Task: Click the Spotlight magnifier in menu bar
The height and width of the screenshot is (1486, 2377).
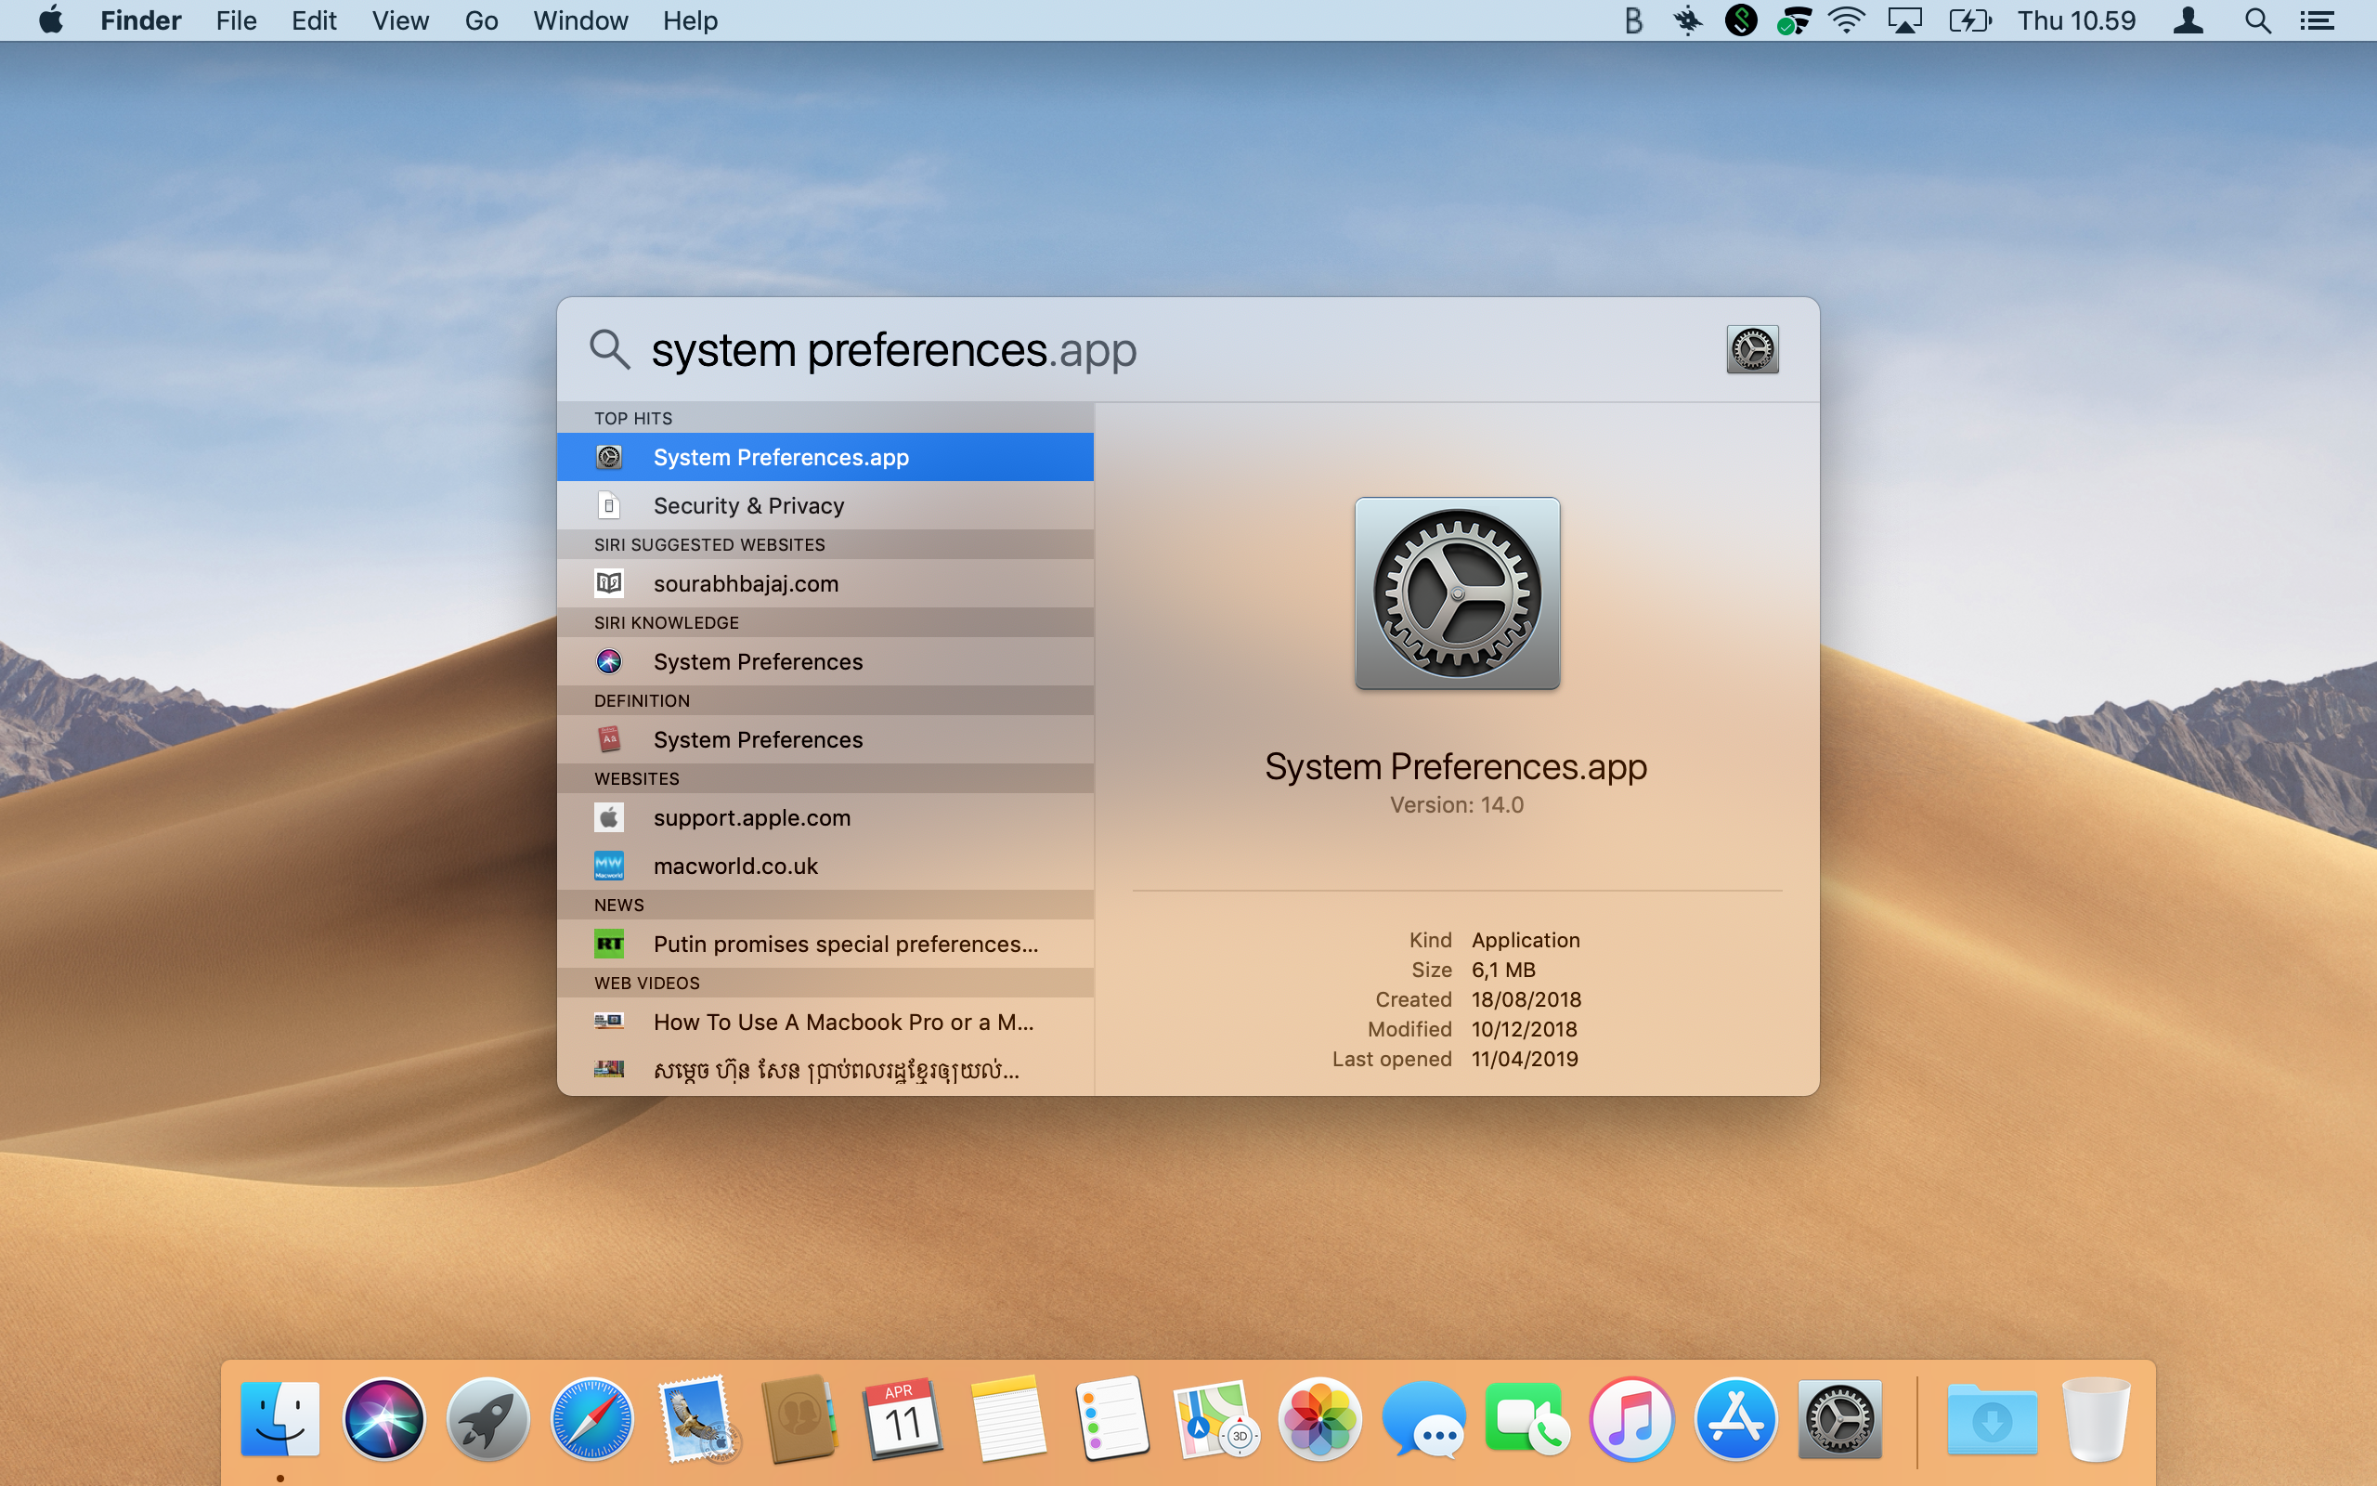Action: pyautogui.click(x=2258, y=20)
